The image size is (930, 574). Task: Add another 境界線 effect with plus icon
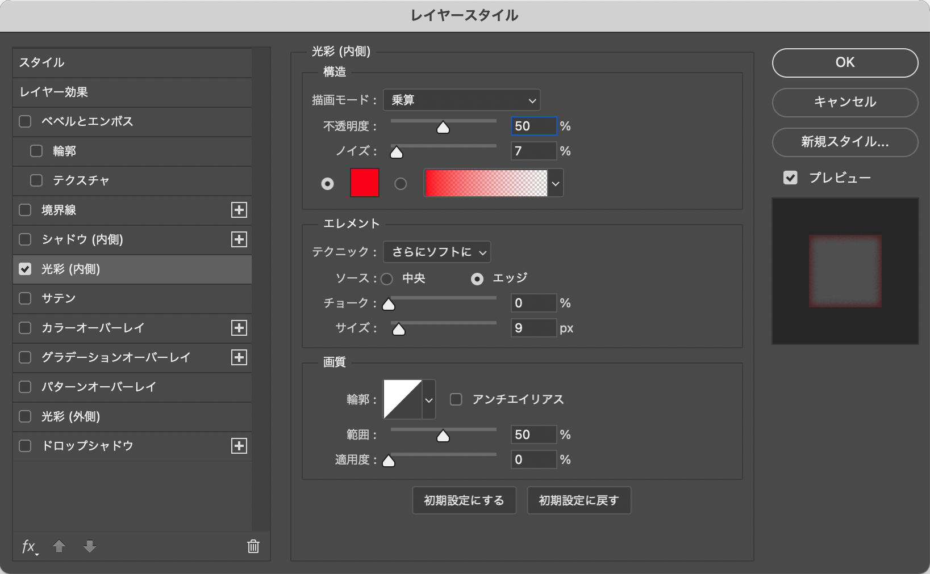click(239, 210)
